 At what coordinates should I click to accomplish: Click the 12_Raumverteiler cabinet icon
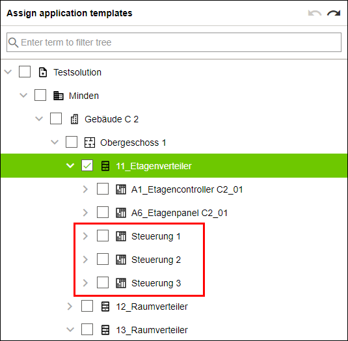[x=105, y=307]
